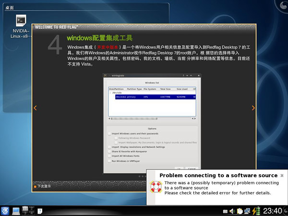Click the 'Problem connecting to a software source' title
The image size is (288, 216).
[218, 176]
